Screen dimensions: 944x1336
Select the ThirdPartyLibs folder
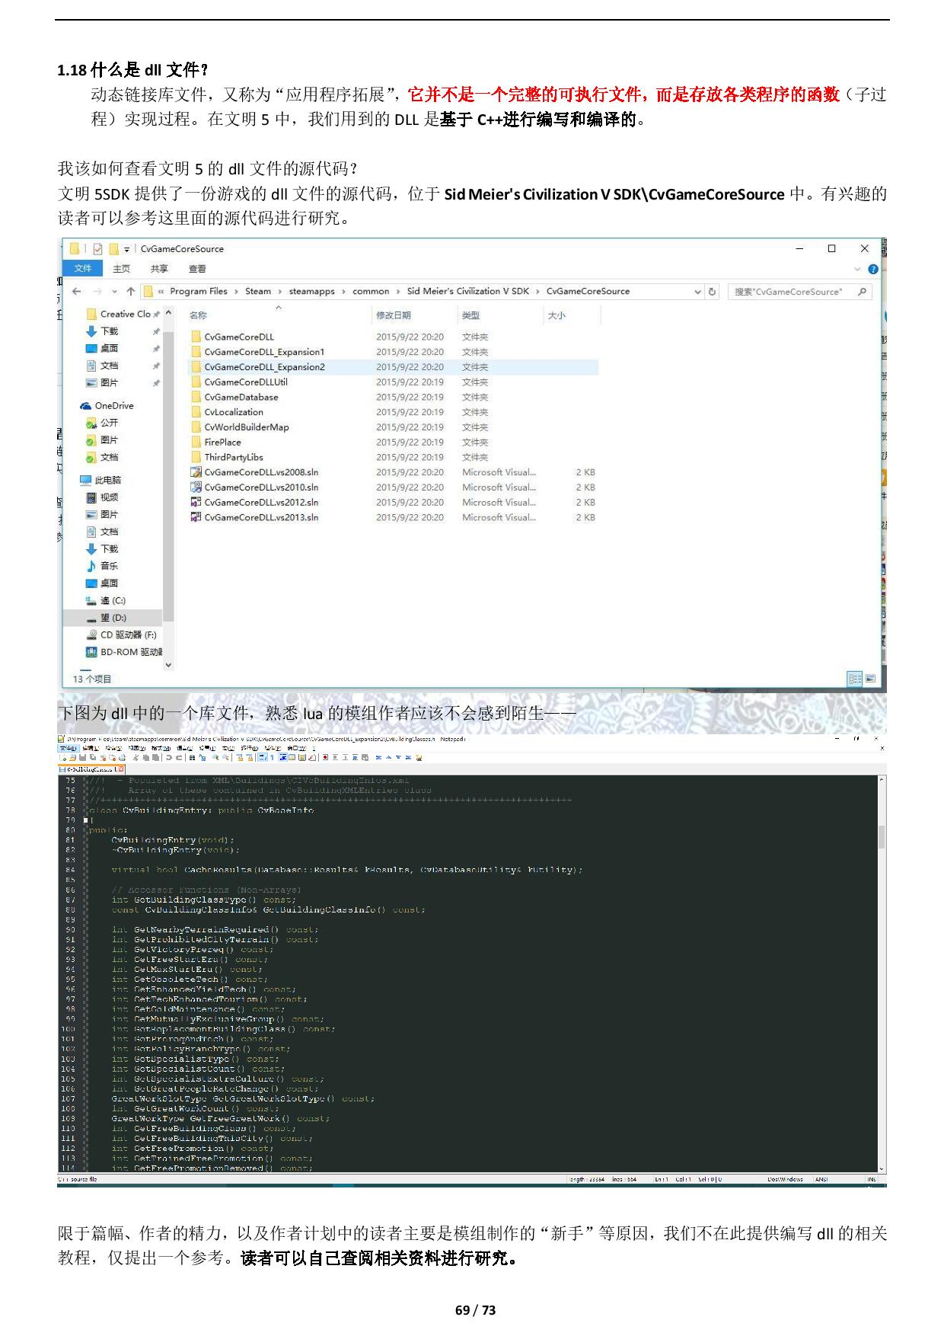(x=234, y=458)
